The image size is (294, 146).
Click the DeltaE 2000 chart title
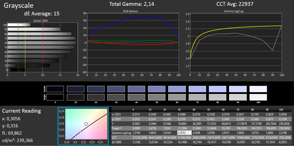tap(41, 21)
